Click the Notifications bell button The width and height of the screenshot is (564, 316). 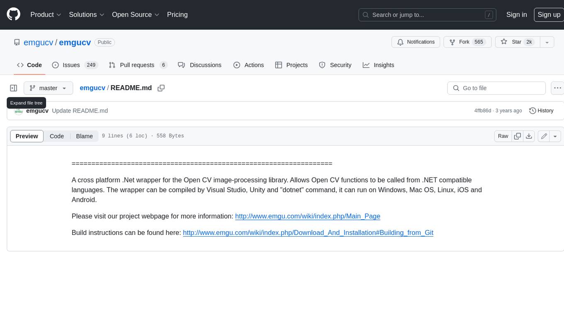point(416,42)
